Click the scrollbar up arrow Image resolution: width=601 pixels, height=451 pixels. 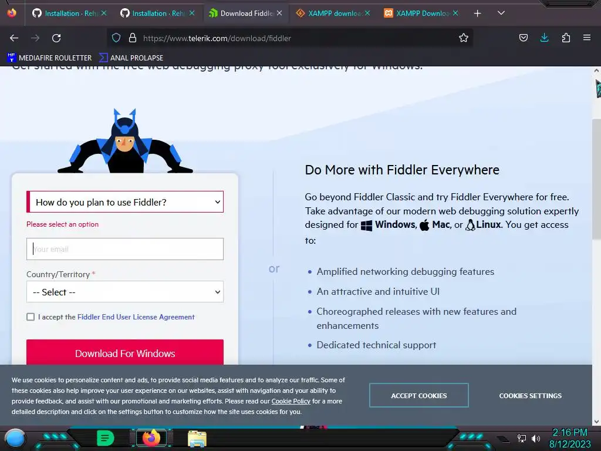(x=596, y=70)
